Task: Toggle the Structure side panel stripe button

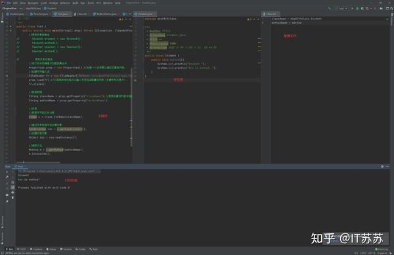Action: [2, 222]
